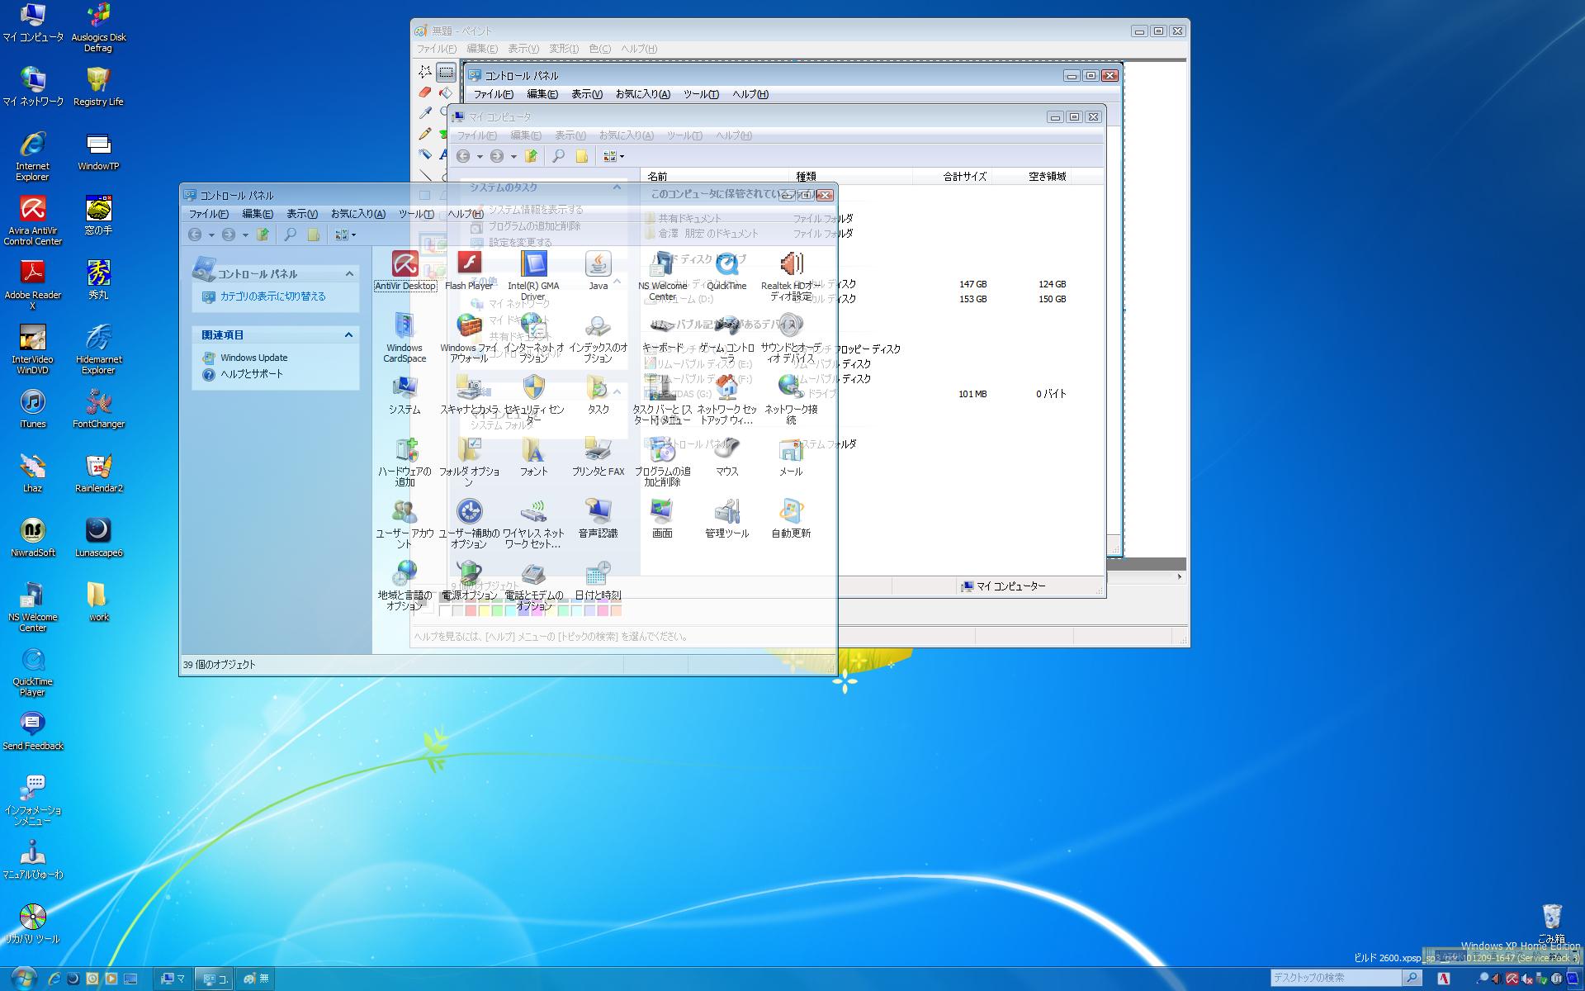
Task: Open Registry Life desktop shortcut
Action: (x=98, y=87)
